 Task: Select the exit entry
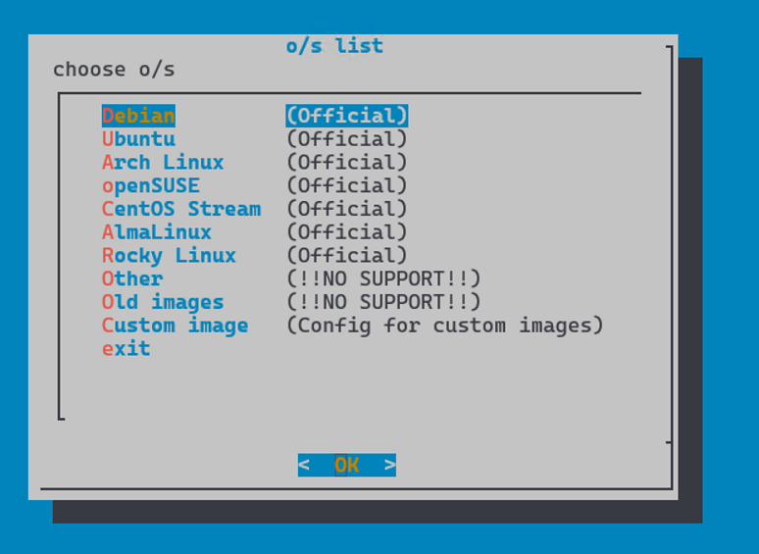pos(126,349)
